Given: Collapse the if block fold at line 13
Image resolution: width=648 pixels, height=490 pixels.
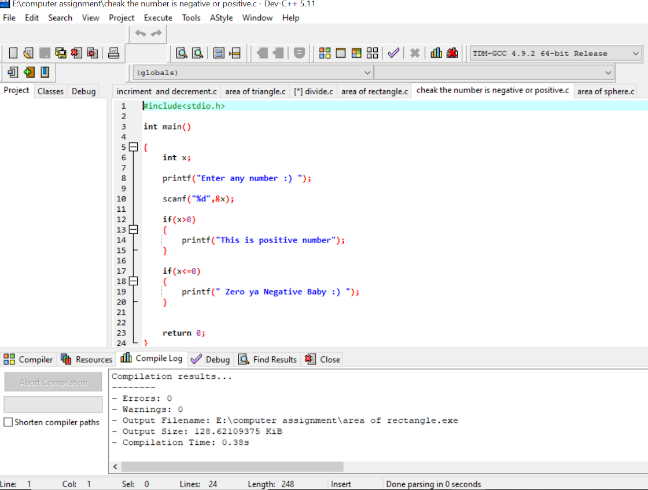Looking at the screenshot, I should (133, 230).
